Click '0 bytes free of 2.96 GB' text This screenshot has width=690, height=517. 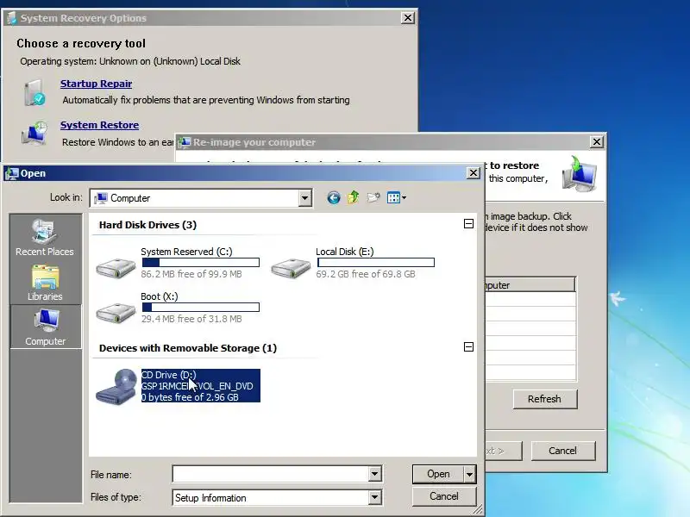click(x=190, y=397)
